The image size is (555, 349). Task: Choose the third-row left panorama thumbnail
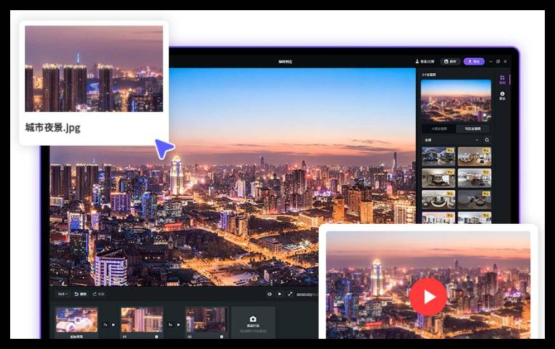point(438,200)
